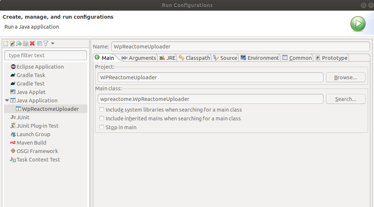Open the Prototype tab
Viewport: 374px width, 207px height.
pos(331,58)
